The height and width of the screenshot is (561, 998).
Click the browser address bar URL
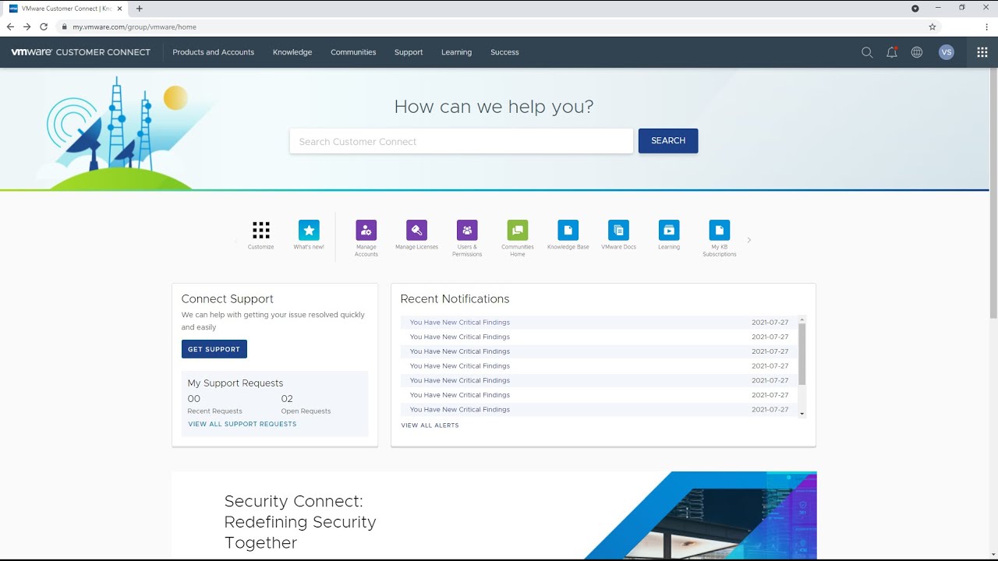(134, 26)
